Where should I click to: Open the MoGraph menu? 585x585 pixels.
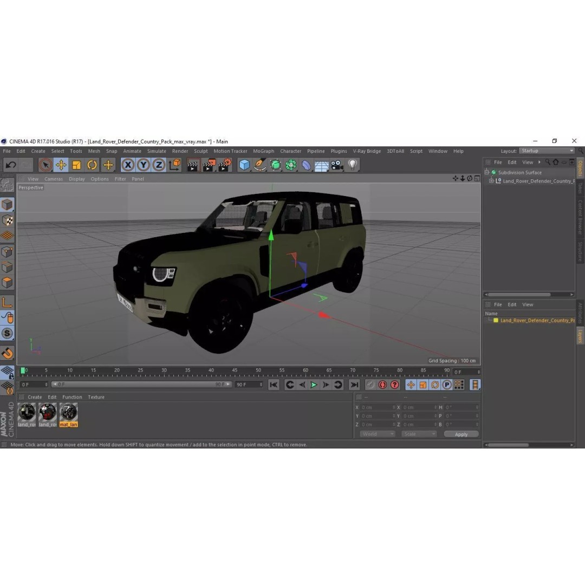coord(263,151)
